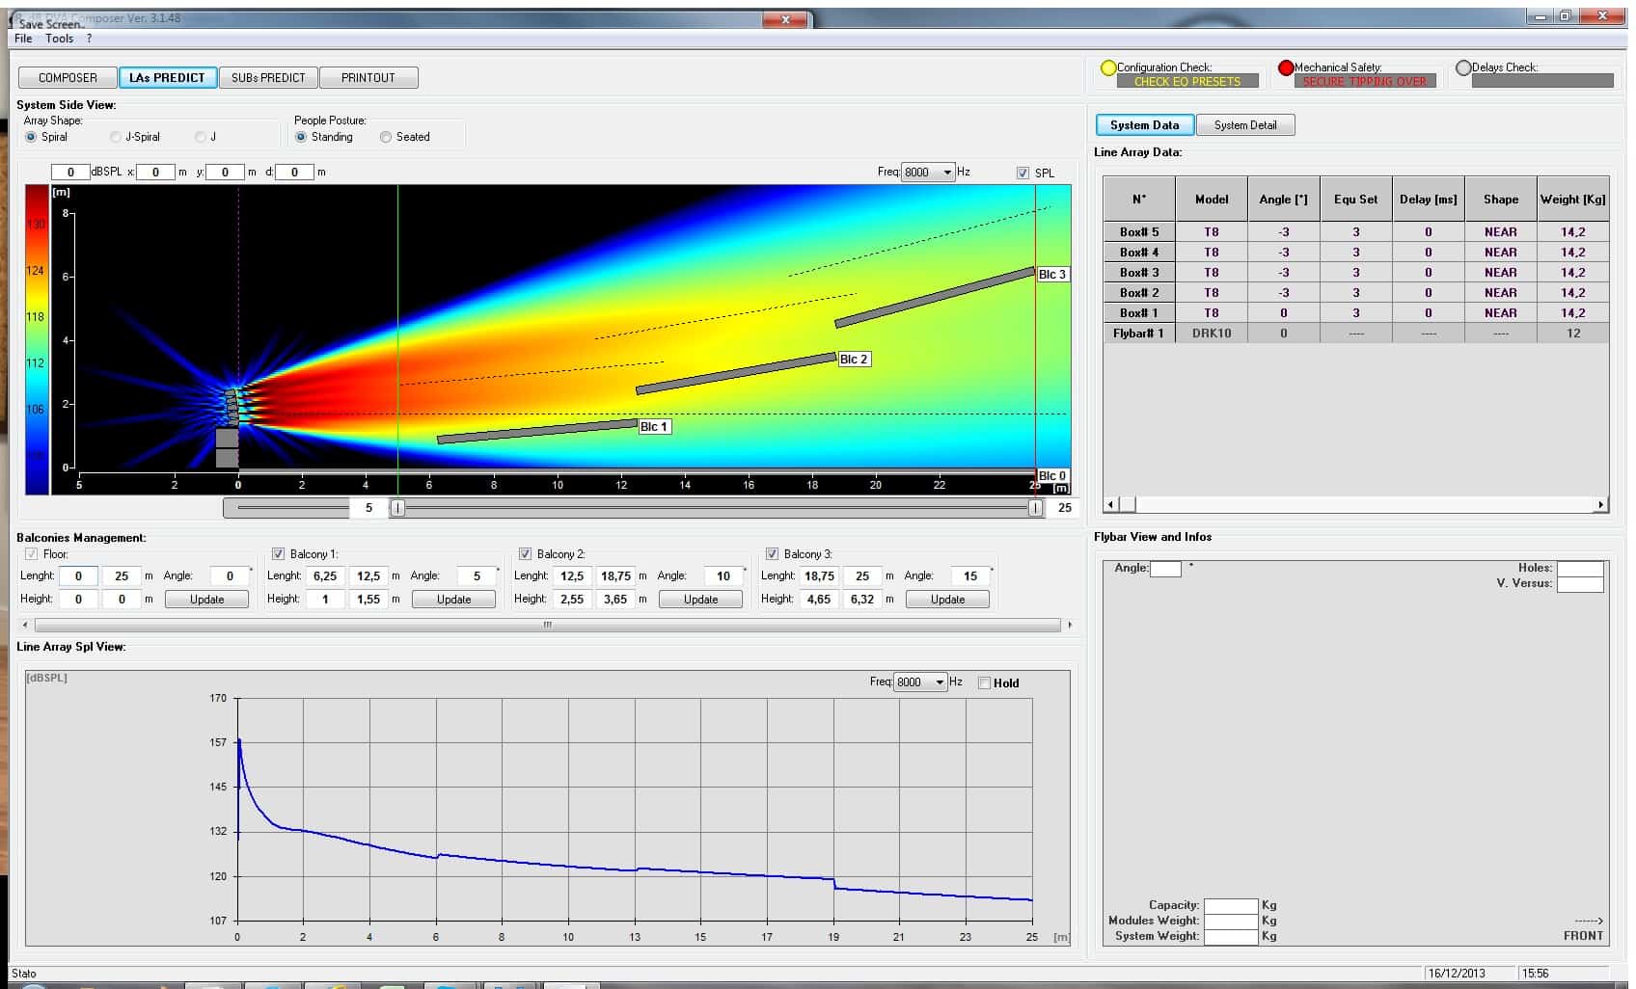Viewport: 1636px width, 989px height.
Task: Open the Freq dropdown in Line Array Spl View
Action: click(x=940, y=682)
